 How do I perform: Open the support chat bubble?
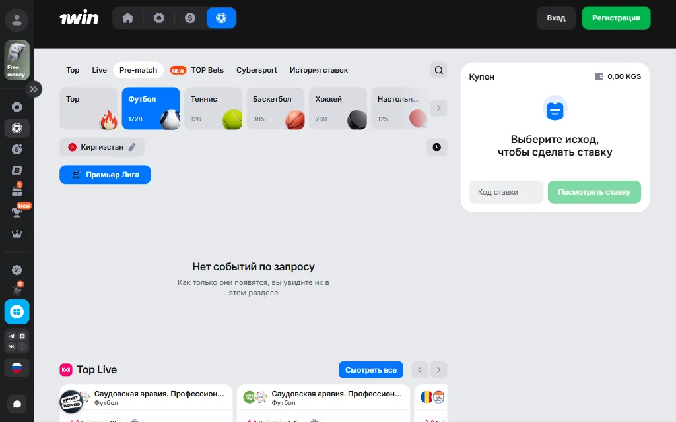(x=17, y=404)
